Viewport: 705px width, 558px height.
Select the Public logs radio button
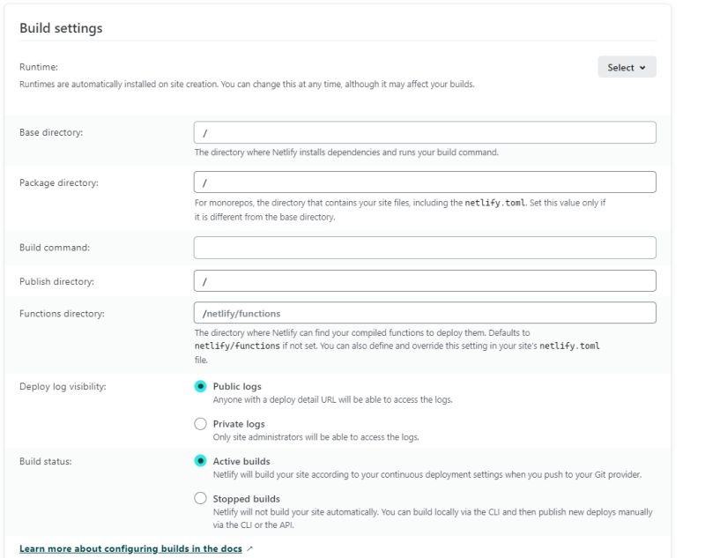201,386
